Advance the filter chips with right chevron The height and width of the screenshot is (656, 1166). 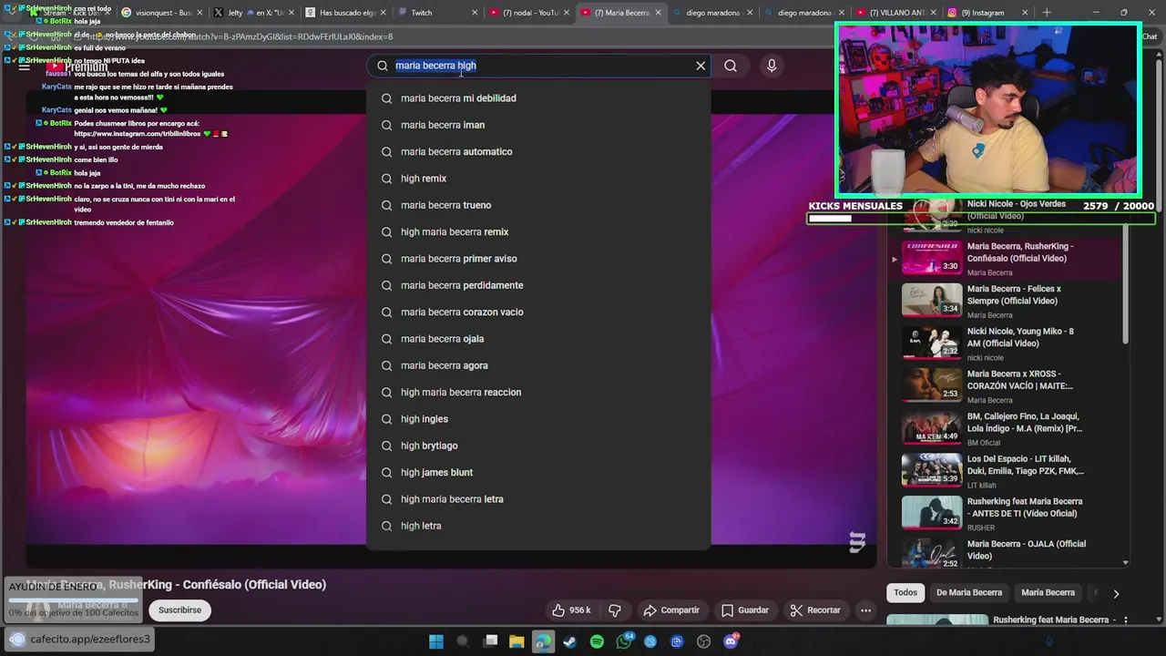pos(1116,593)
